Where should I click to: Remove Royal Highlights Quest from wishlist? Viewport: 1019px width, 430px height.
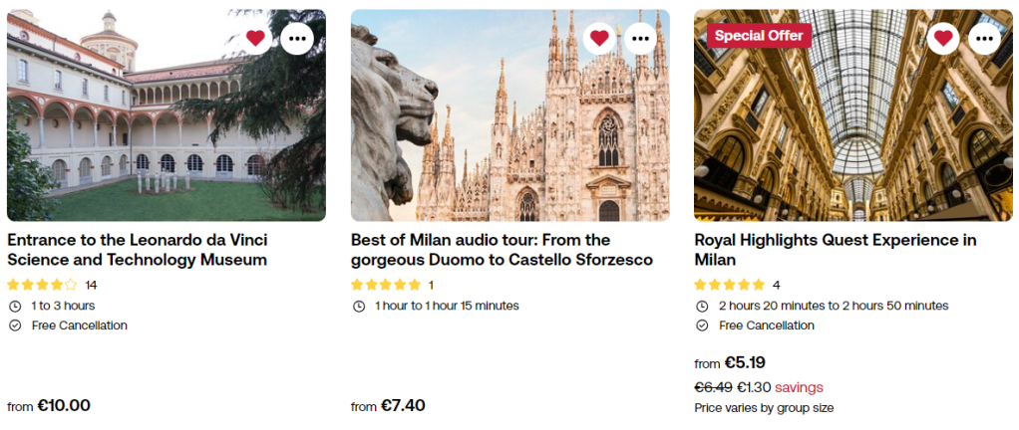tap(943, 39)
